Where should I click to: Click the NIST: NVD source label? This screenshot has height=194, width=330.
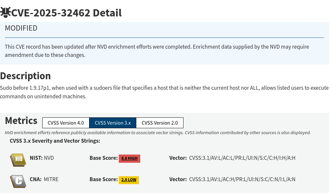[x=42, y=158]
